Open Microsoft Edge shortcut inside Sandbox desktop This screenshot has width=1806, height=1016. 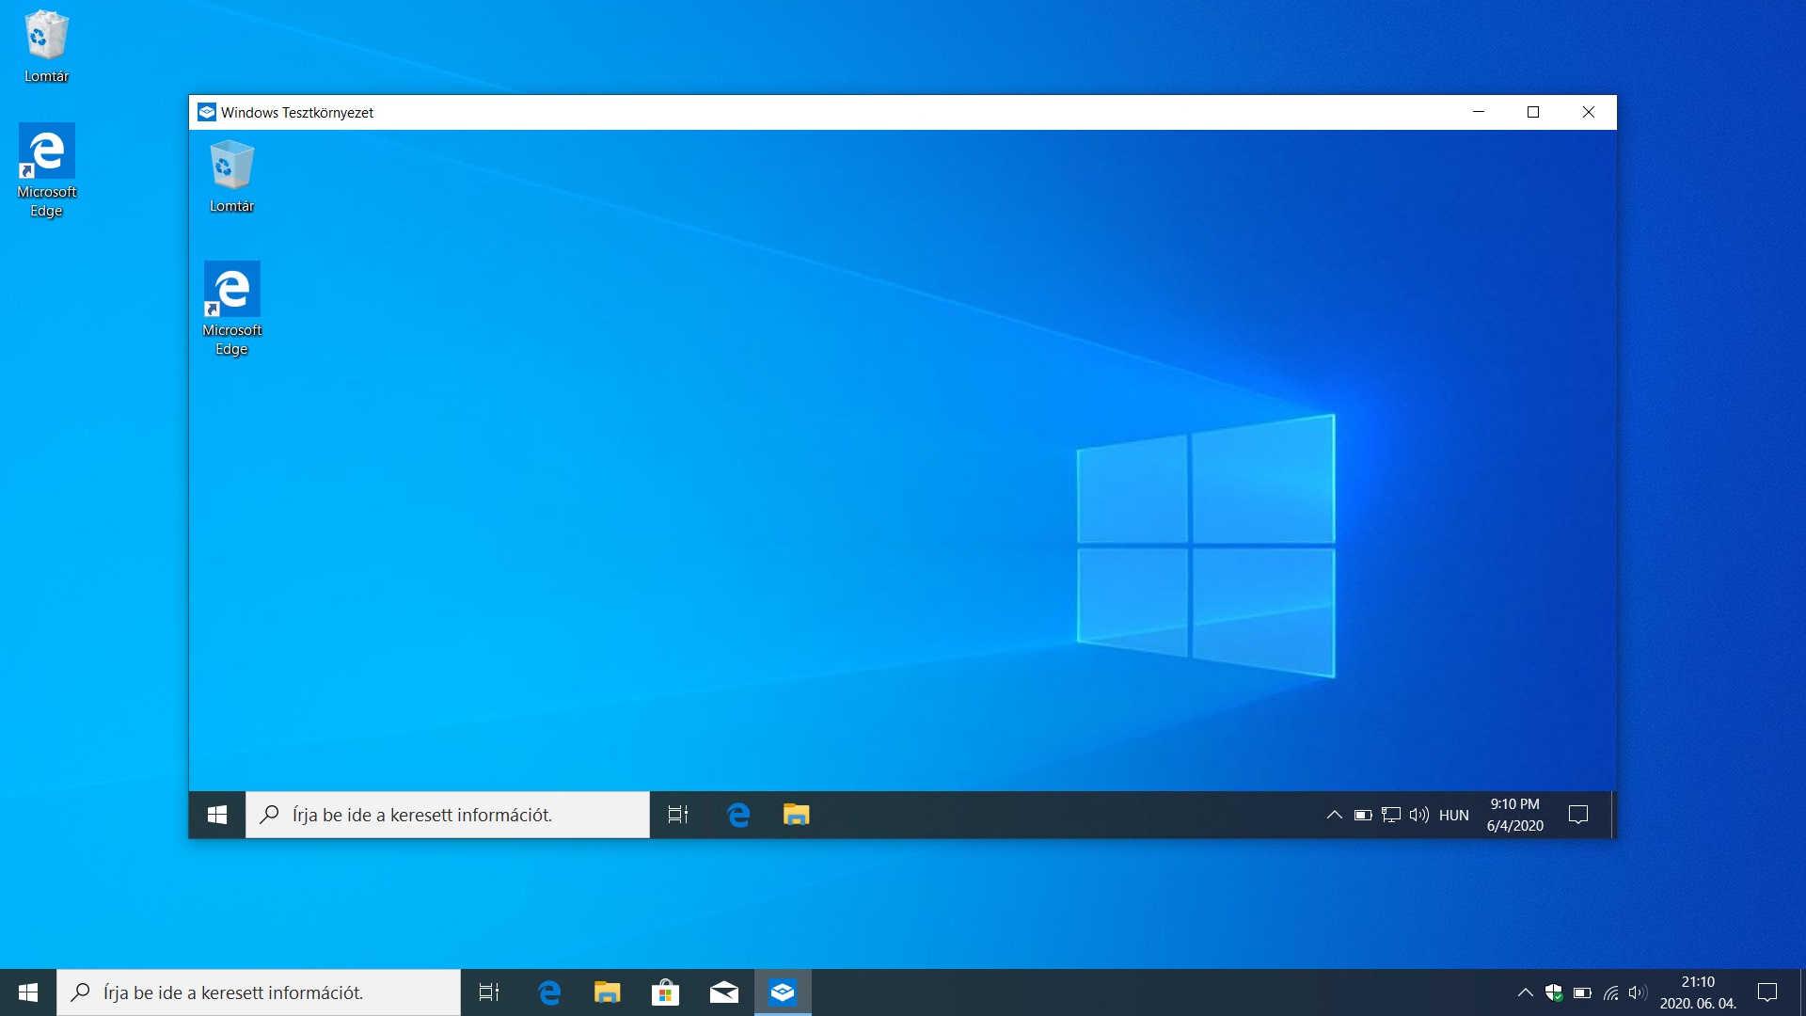(x=231, y=309)
